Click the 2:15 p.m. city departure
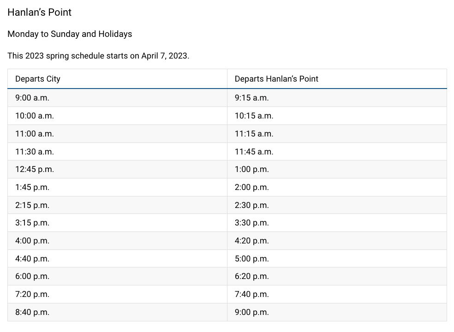 coord(32,205)
